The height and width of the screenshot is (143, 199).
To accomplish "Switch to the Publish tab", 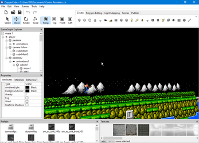I will [x=135, y=13].
